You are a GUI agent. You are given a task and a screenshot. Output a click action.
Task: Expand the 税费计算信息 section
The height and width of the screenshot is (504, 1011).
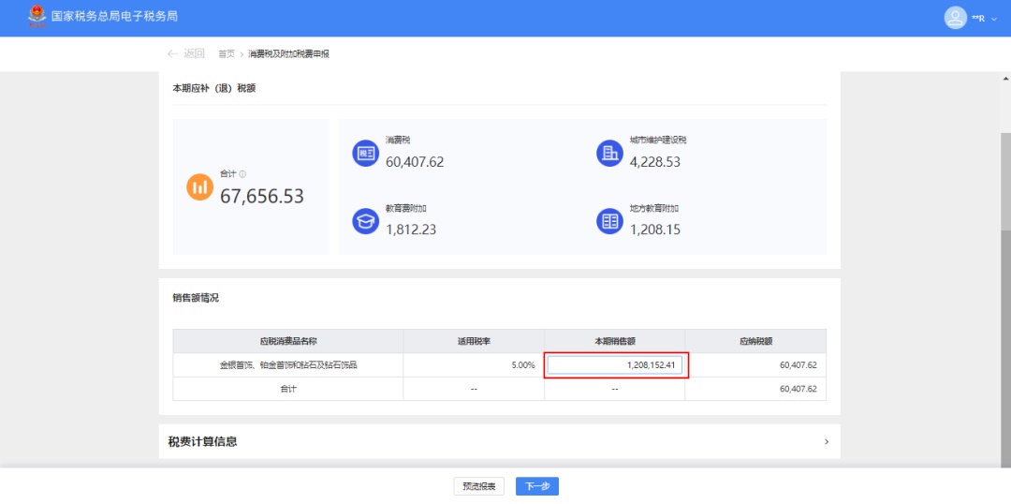[826, 441]
